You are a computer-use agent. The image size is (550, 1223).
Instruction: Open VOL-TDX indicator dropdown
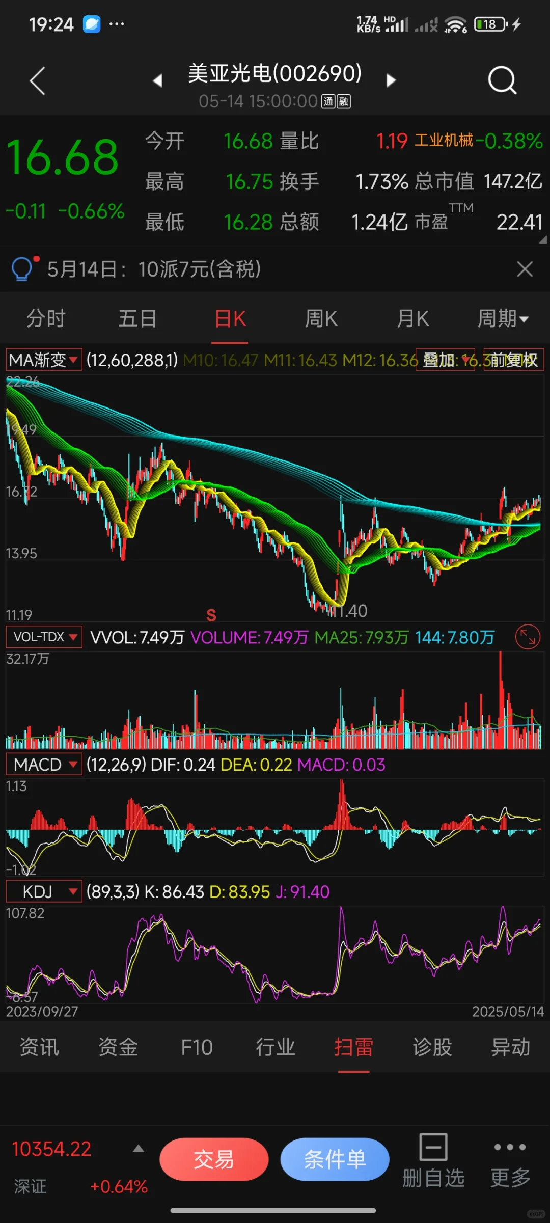(44, 637)
